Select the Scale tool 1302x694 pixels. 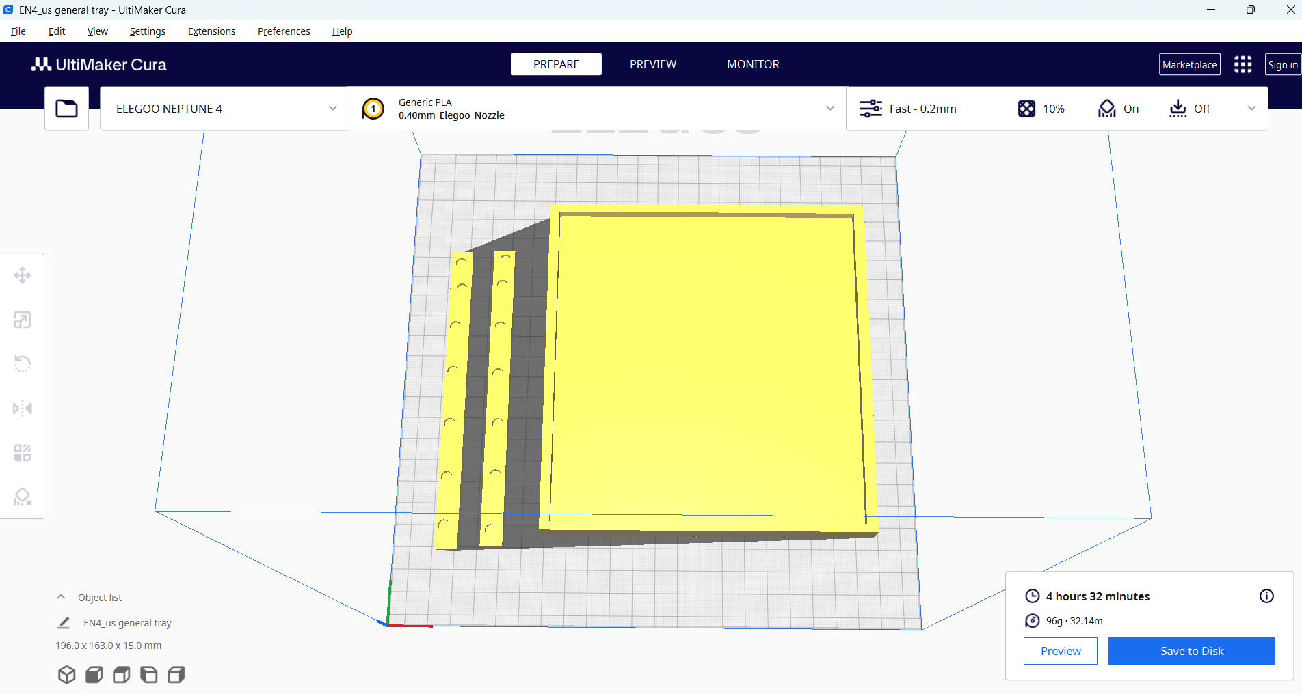(x=23, y=320)
